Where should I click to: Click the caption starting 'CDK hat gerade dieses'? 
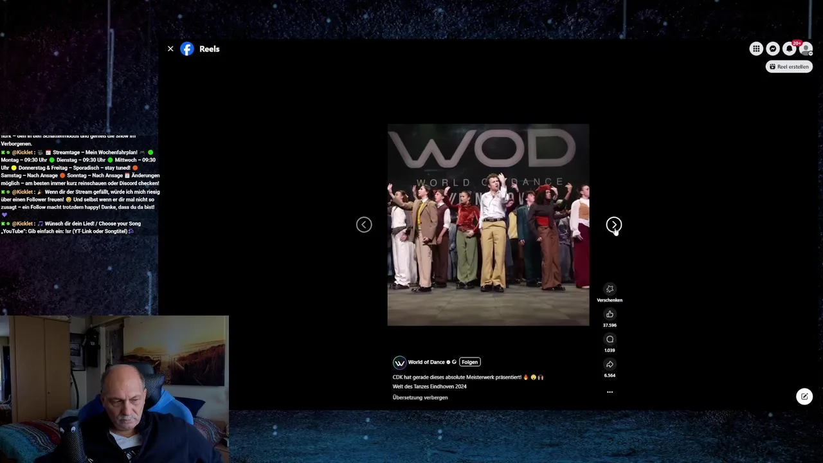[x=467, y=377]
